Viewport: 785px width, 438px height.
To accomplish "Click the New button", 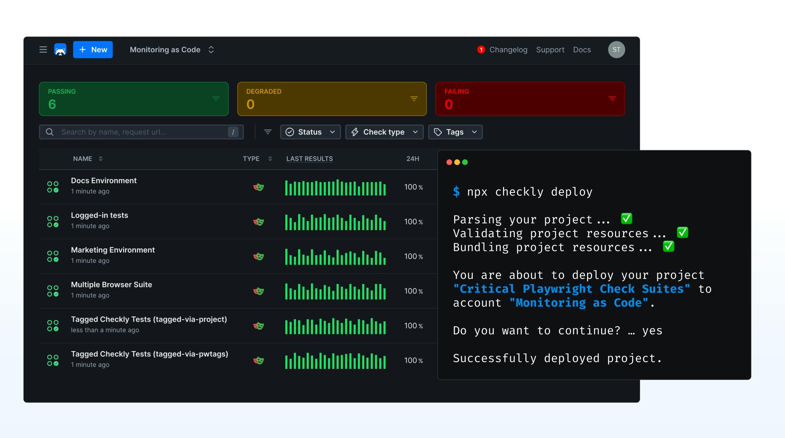I will (93, 50).
